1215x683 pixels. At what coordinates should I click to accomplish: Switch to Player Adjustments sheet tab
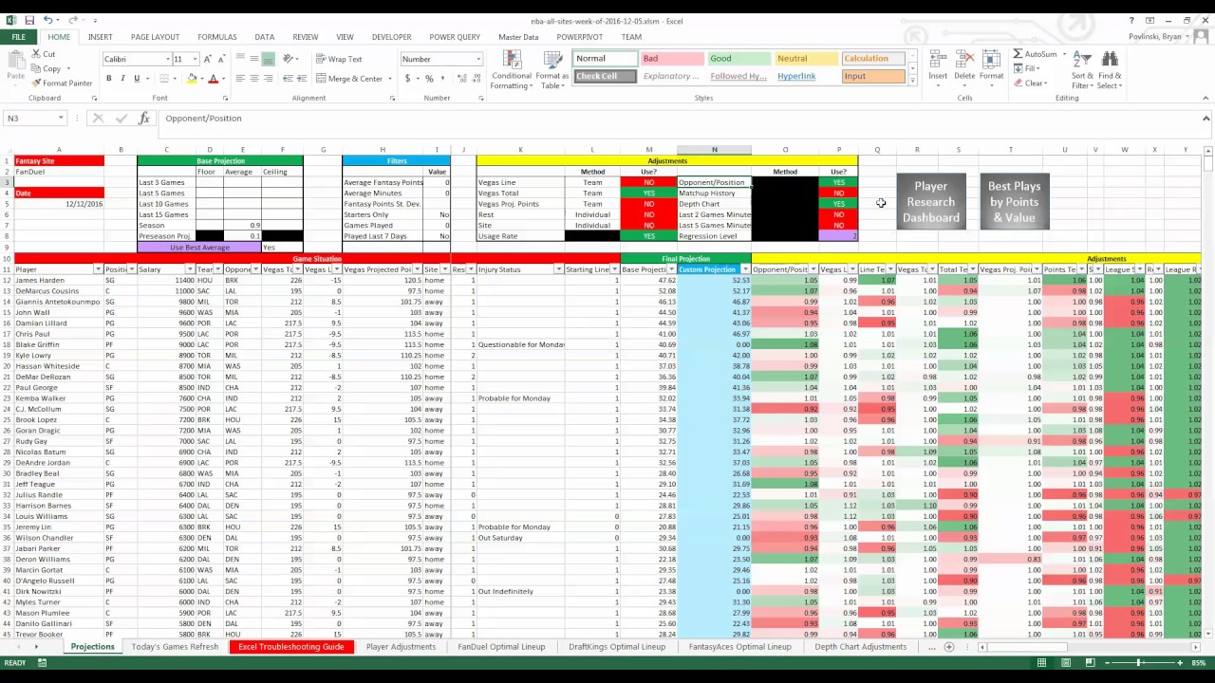pos(401,647)
